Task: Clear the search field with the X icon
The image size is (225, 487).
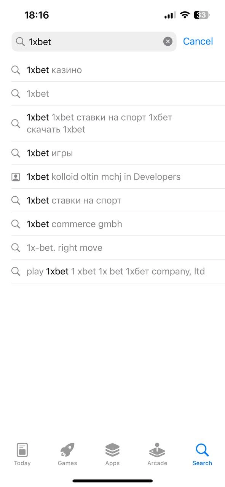Action: point(168,41)
